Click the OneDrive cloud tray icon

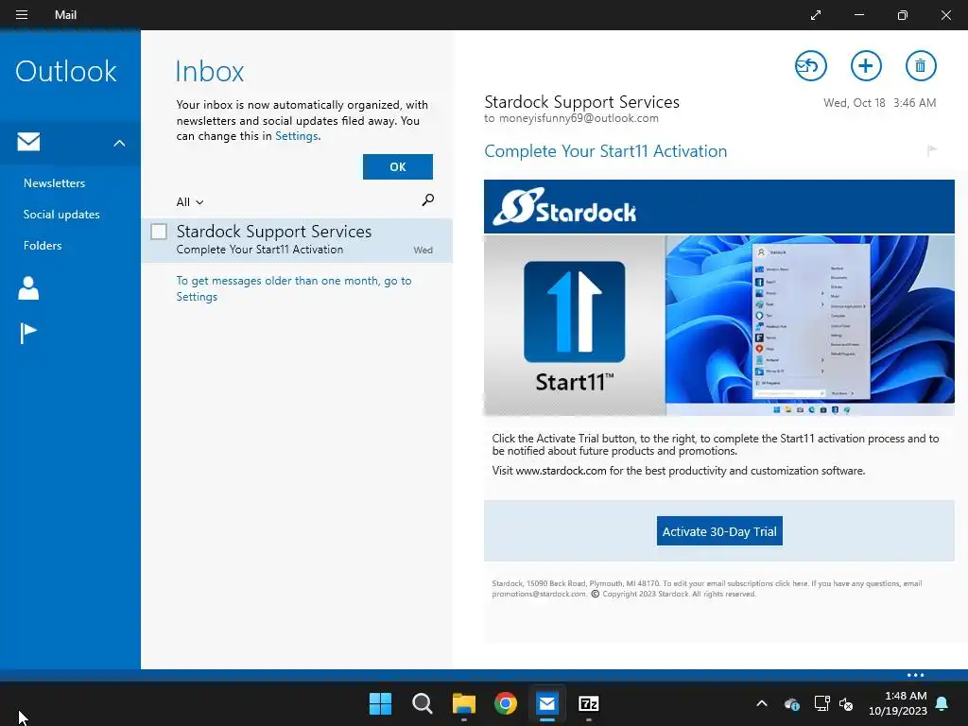(x=792, y=703)
